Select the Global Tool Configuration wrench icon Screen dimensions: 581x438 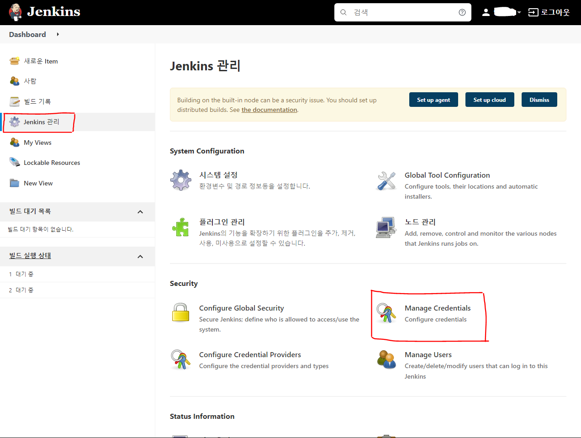(386, 180)
